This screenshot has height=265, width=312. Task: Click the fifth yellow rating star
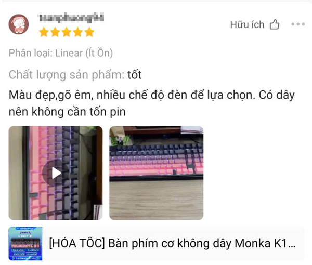coord(89,32)
